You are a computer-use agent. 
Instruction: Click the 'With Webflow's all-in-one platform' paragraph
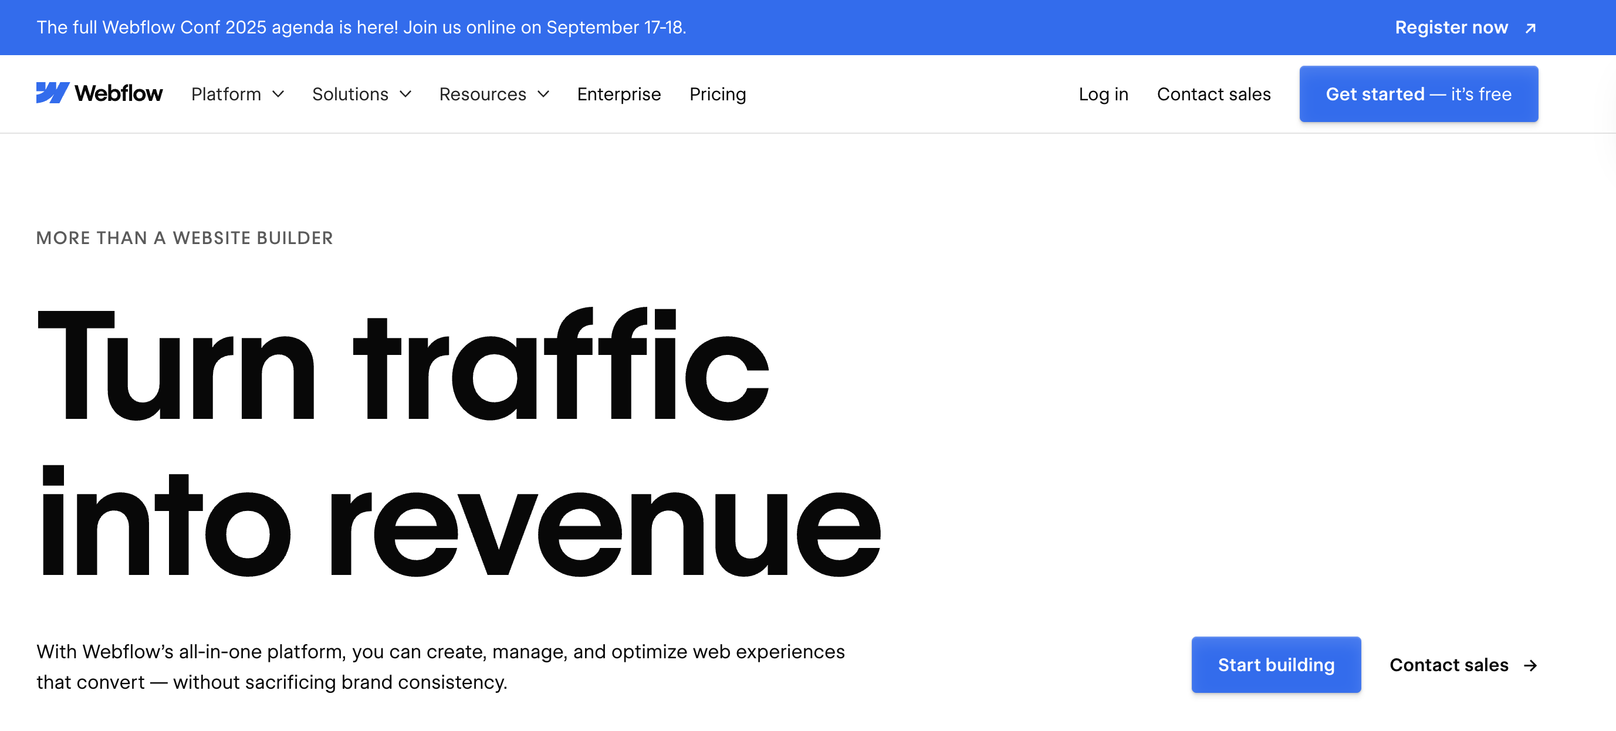441,666
